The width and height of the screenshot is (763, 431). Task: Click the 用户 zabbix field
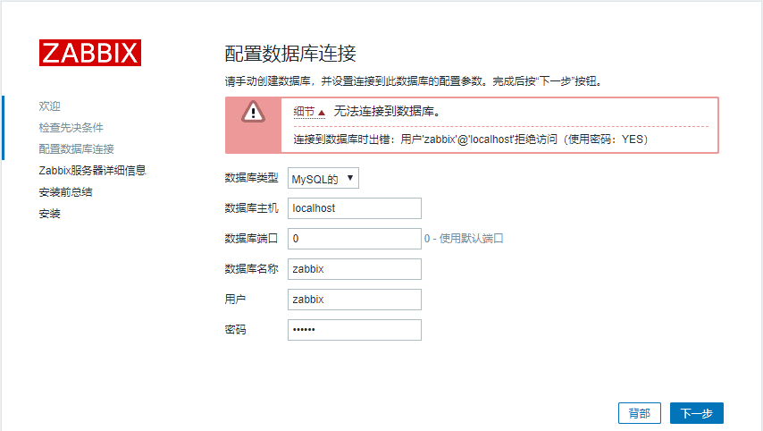(x=354, y=300)
